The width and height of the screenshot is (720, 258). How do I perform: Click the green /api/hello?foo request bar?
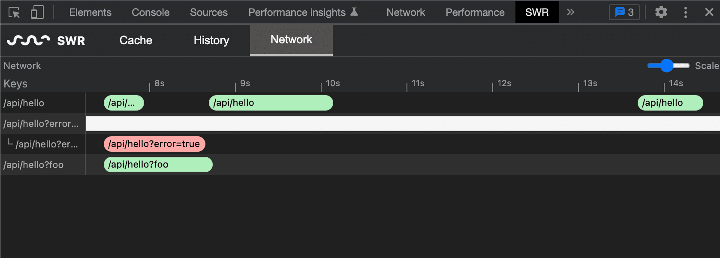[x=158, y=165]
